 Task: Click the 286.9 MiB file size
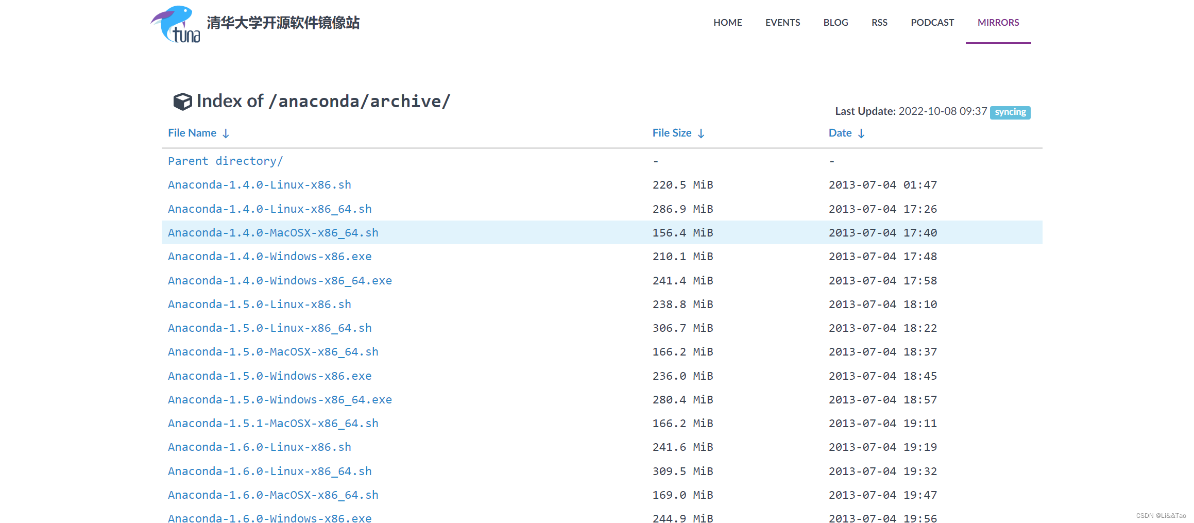point(683,209)
